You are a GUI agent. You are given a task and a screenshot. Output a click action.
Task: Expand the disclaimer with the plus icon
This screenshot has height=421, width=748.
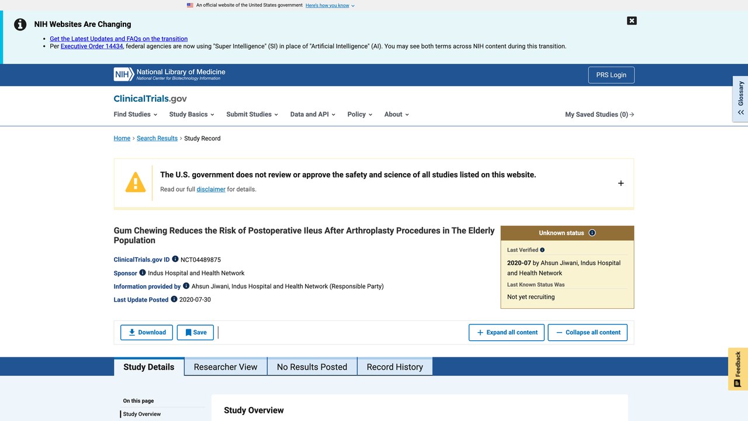tap(621, 183)
